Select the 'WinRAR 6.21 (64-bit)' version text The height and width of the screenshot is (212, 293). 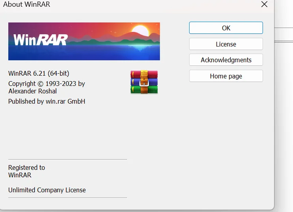click(x=39, y=73)
